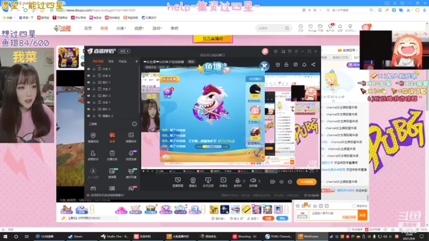Screen dimensions: 429x241
Task: Toggle lock on 文本 5 layer
Action: pyautogui.click(x=94, y=69)
